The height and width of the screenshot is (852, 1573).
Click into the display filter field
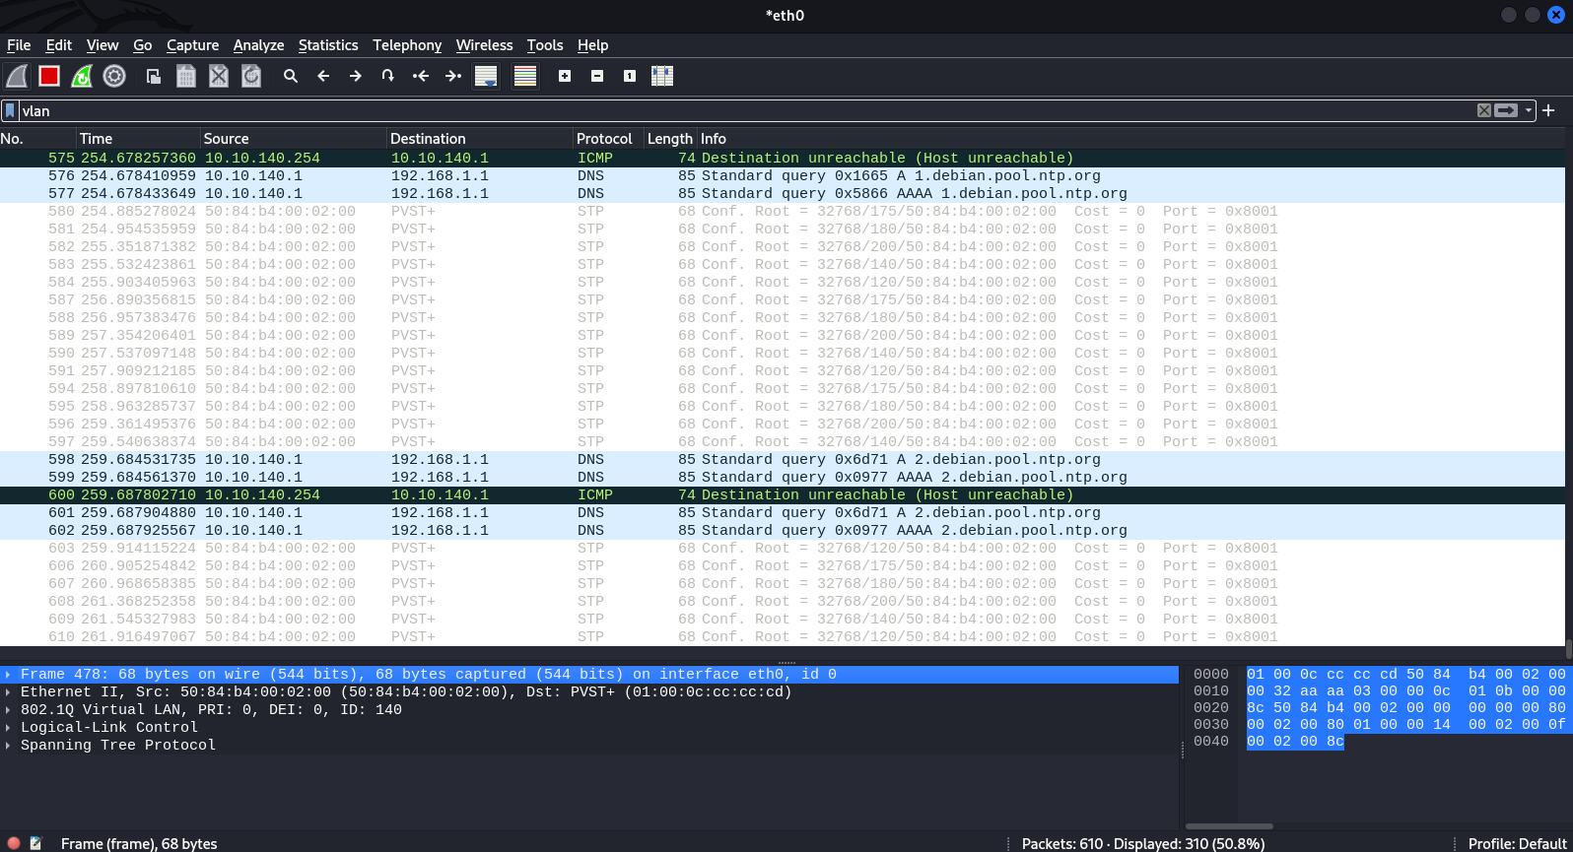[x=746, y=111]
